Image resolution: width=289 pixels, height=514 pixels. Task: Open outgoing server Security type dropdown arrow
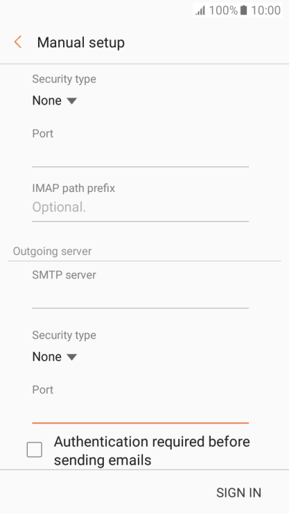71,357
